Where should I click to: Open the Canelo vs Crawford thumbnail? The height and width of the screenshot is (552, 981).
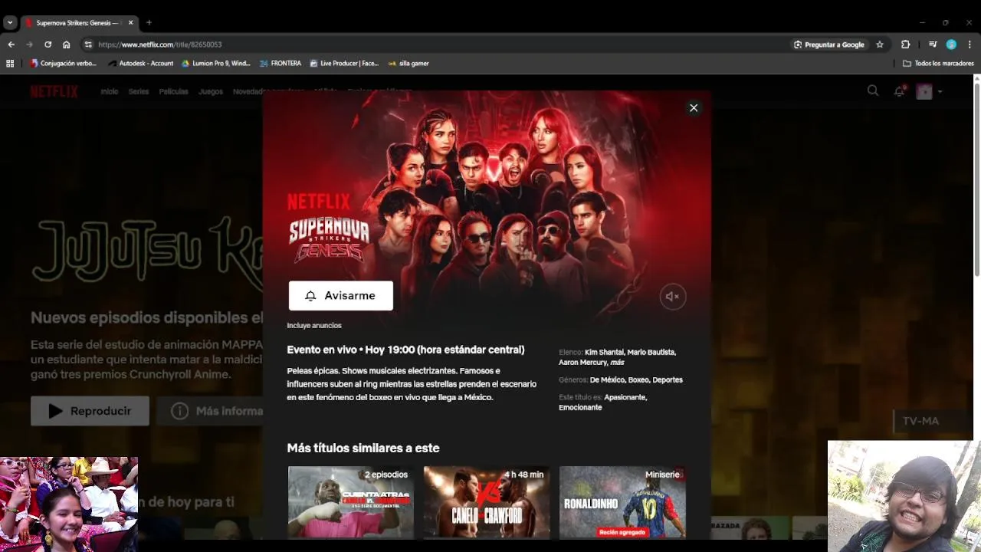[x=487, y=502]
